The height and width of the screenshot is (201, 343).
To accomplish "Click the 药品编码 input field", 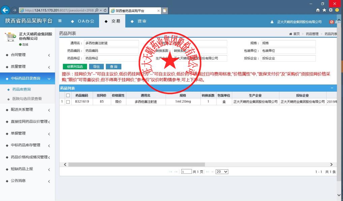I will (x=111, y=51).
